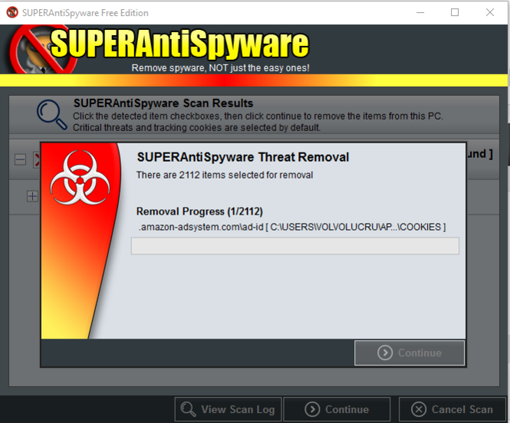The height and width of the screenshot is (423, 510).
Task: Click the removal progress bar
Action: (x=295, y=246)
